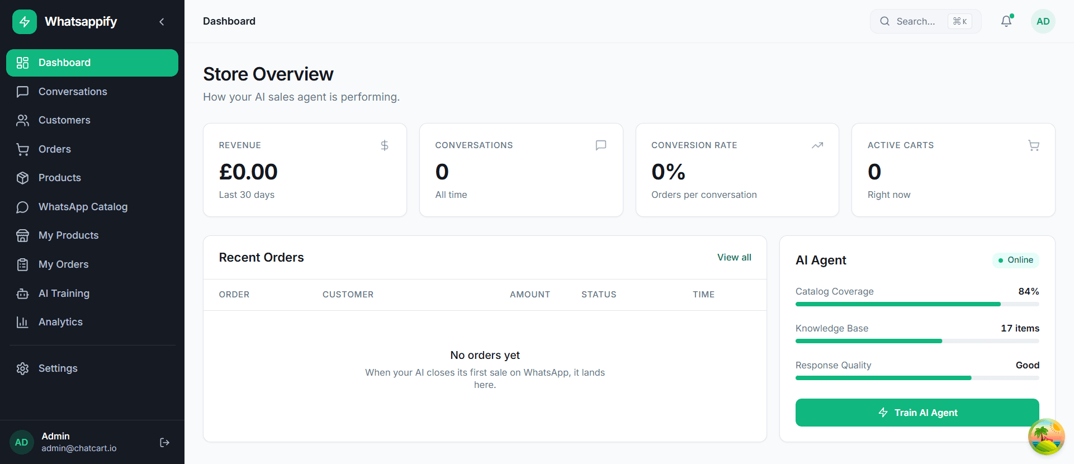Click the TIME column header
This screenshot has width=1074, height=464.
click(x=703, y=295)
